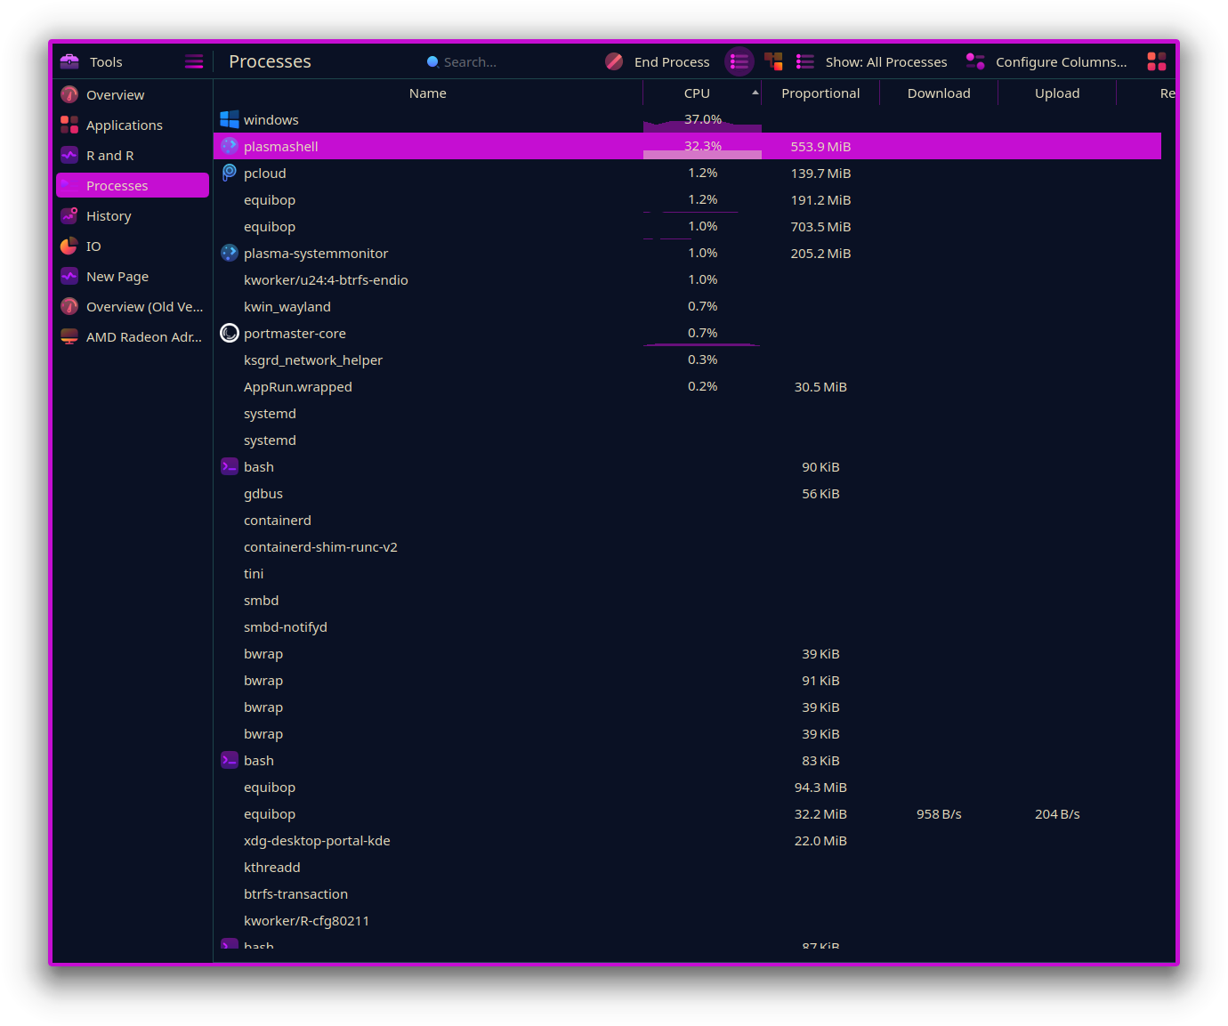
Task: Click the pcloud process icon
Action: [230, 174]
